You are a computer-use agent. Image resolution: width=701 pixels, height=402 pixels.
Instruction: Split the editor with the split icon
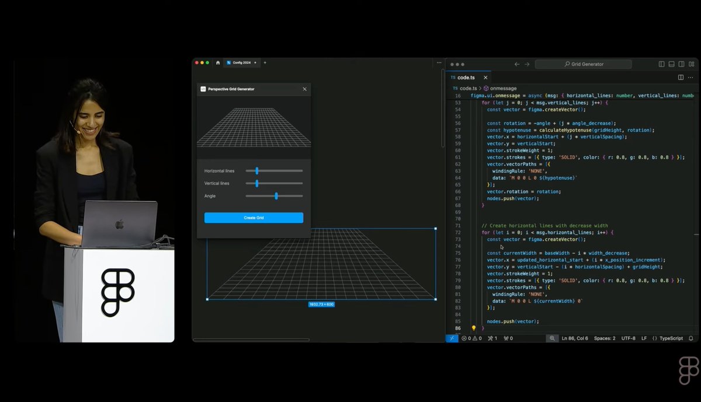pos(681,77)
